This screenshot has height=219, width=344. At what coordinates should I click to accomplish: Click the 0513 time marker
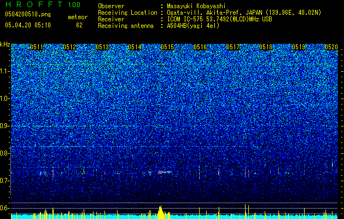coord(102,47)
